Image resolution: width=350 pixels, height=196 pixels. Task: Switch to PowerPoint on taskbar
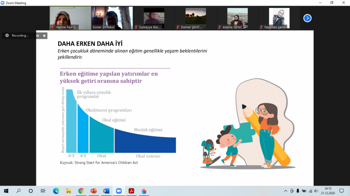tap(93, 191)
